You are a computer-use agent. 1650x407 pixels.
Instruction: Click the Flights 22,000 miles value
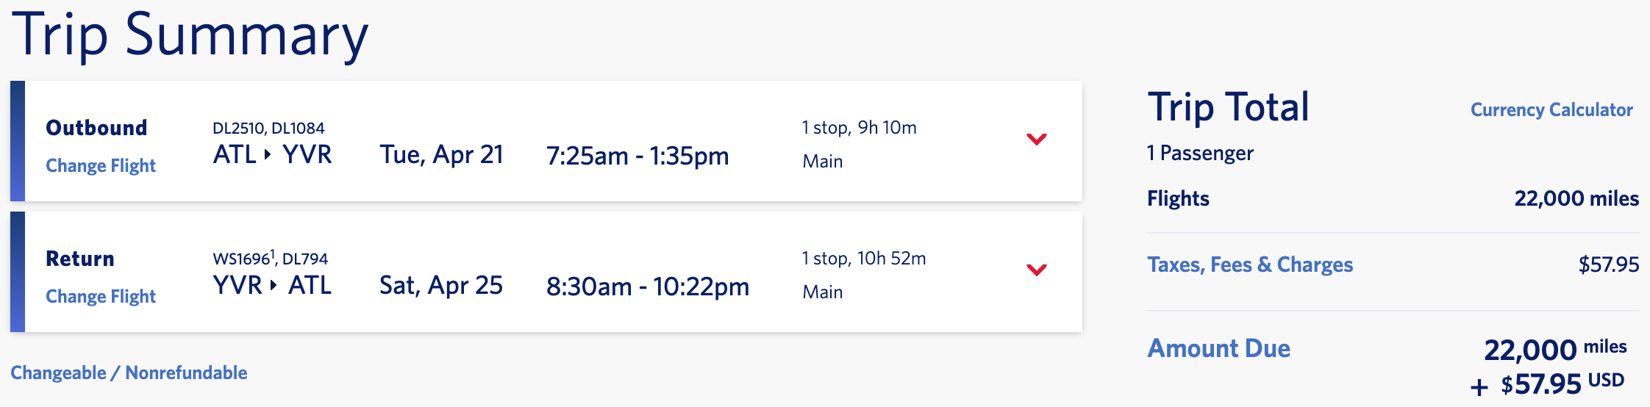(1576, 198)
